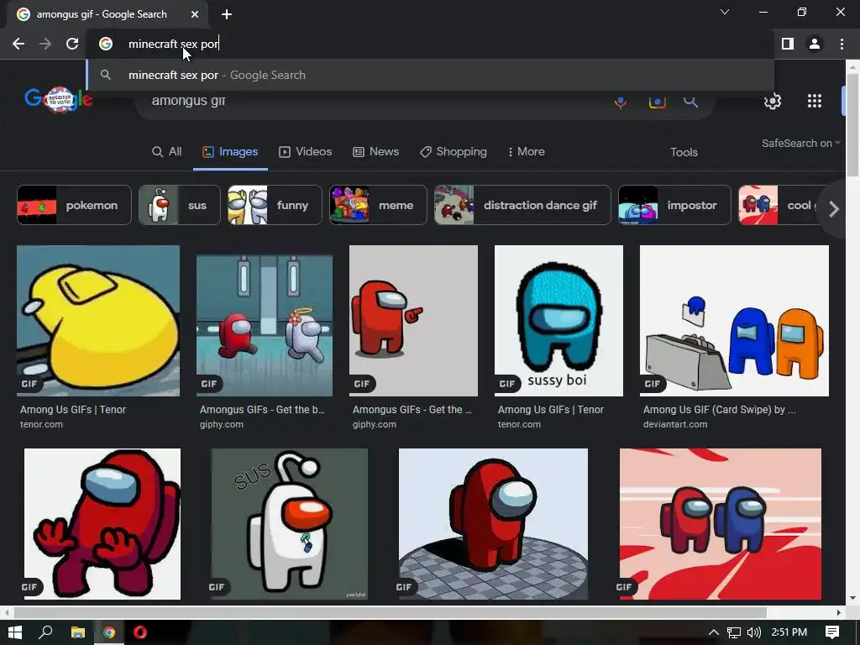Open the Windows Start menu
Viewport: 860px width, 645px height.
[x=15, y=632]
